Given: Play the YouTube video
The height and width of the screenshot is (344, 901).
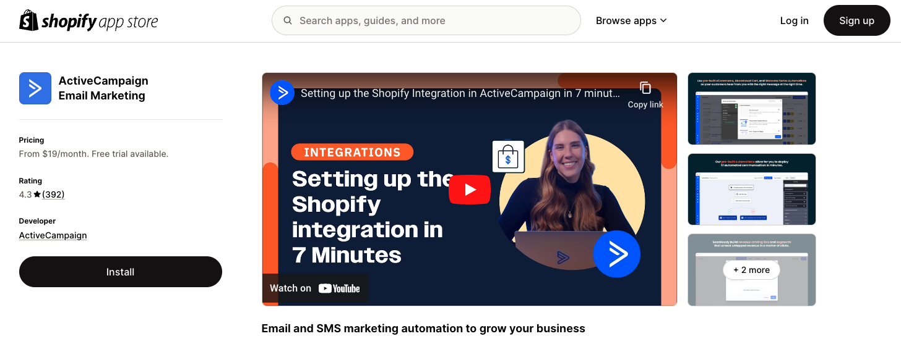Looking at the screenshot, I should click(x=470, y=190).
